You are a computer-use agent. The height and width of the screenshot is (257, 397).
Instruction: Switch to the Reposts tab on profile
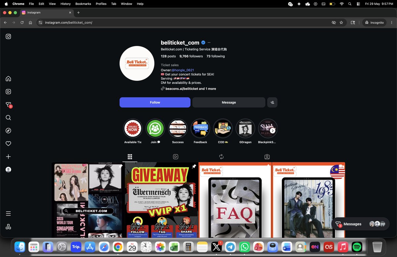coord(221,157)
